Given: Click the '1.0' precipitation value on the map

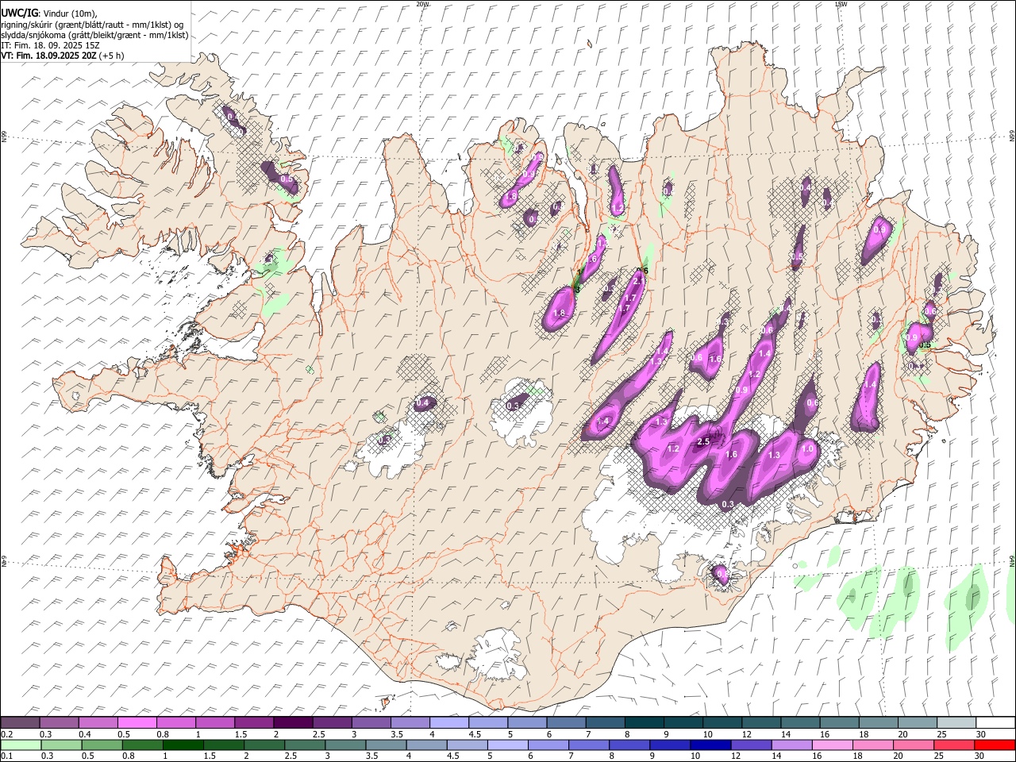Looking at the screenshot, I should pos(807,448).
